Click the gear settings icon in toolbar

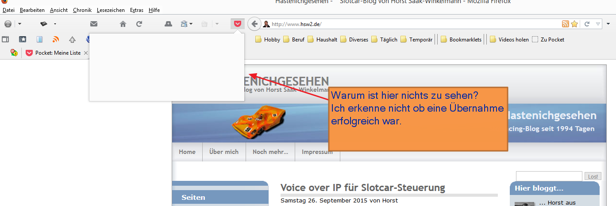tap(8, 24)
